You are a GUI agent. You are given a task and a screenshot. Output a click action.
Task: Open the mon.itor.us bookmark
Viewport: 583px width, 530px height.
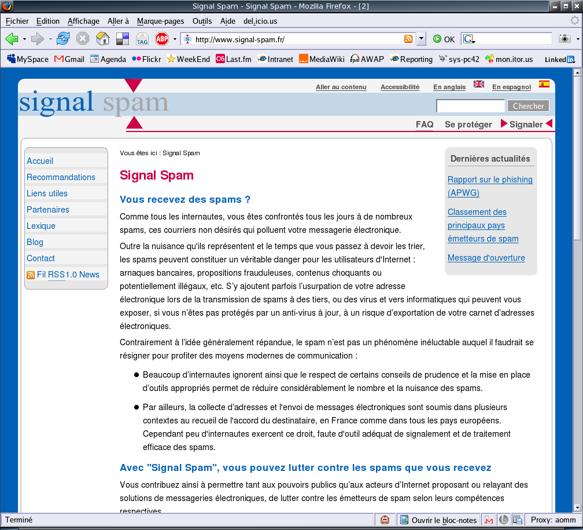[x=509, y=59]
